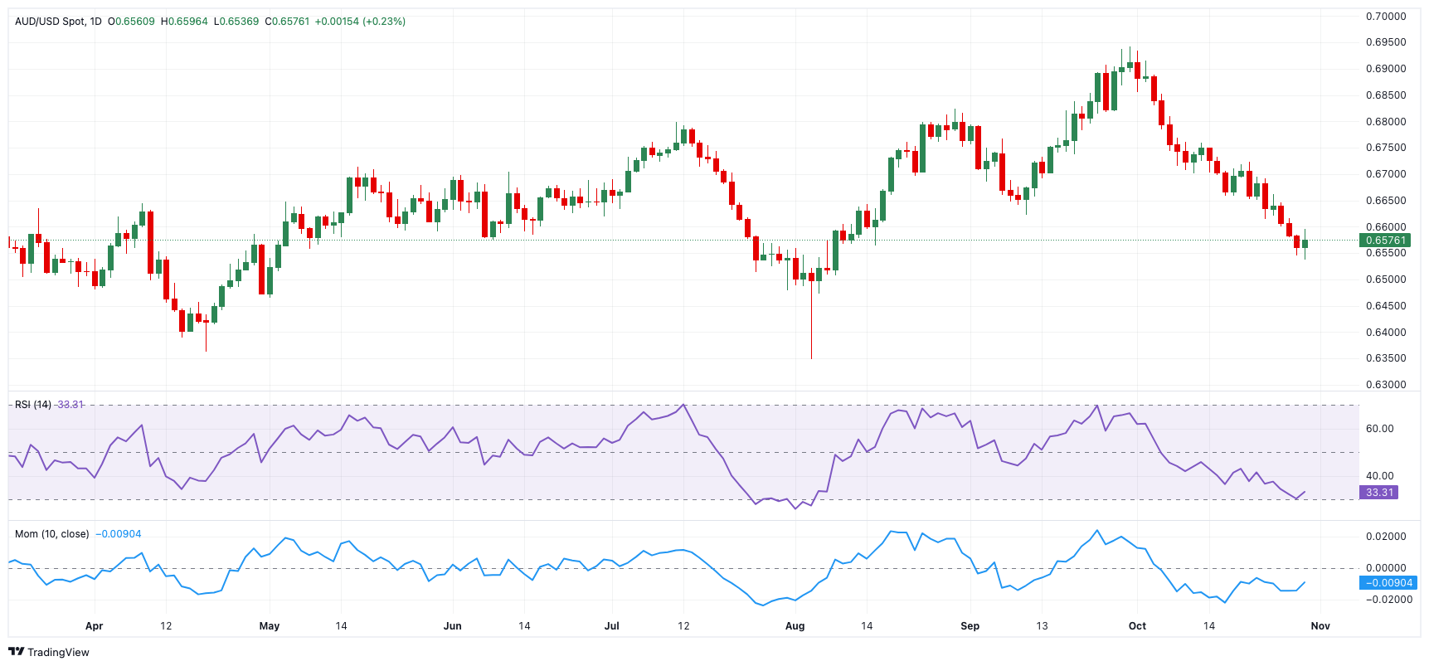Image resolution: width=1429 pixels, height=666 pixels.
Task: Click Sep on the time axis
Action: [x=970, y=626]
